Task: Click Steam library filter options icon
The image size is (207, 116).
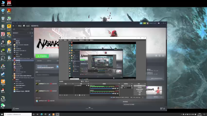Action: click(x=32, y=36)
